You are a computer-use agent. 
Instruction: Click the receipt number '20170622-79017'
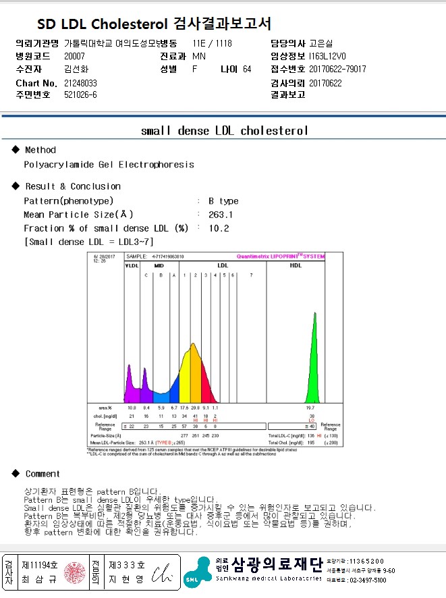click(x=338, y=69)
